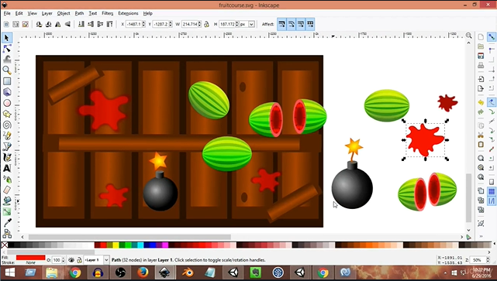Select the Spray objects tool
This screenshot has height=281, width=497.
point(7,179)
